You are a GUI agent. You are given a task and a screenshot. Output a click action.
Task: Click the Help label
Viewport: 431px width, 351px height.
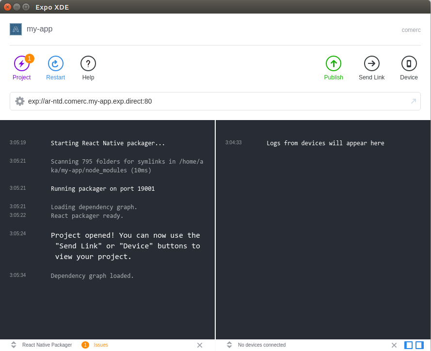[88, 77]
